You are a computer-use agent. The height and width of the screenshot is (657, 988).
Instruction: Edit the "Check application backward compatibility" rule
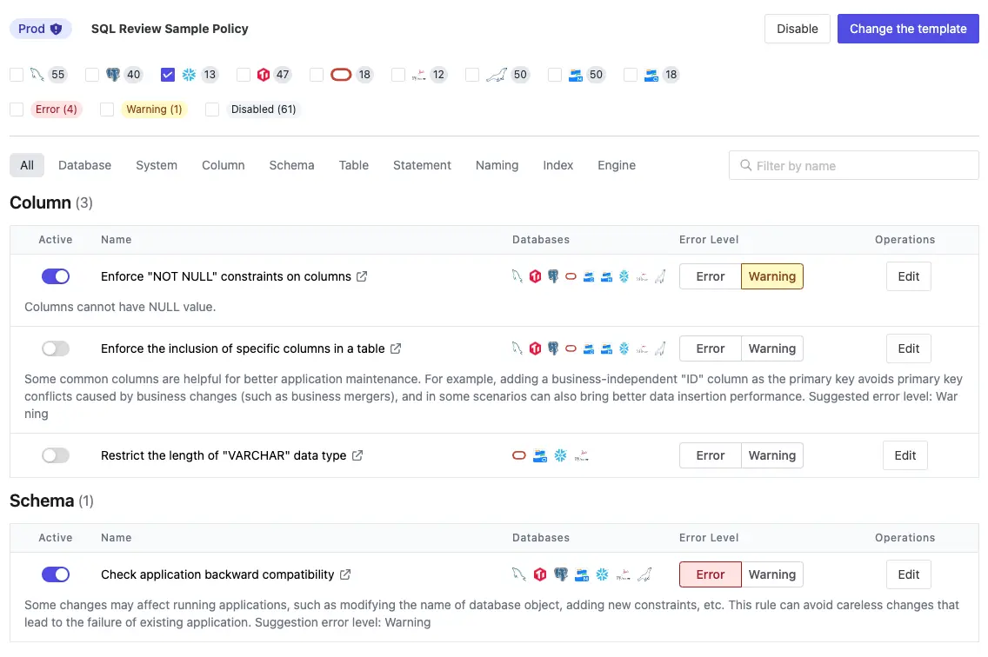908,574
